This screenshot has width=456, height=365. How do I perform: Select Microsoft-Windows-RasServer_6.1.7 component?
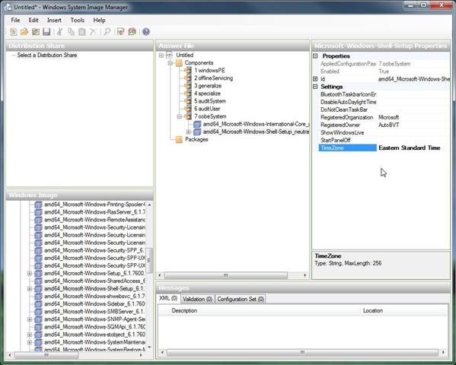[94, 212]
